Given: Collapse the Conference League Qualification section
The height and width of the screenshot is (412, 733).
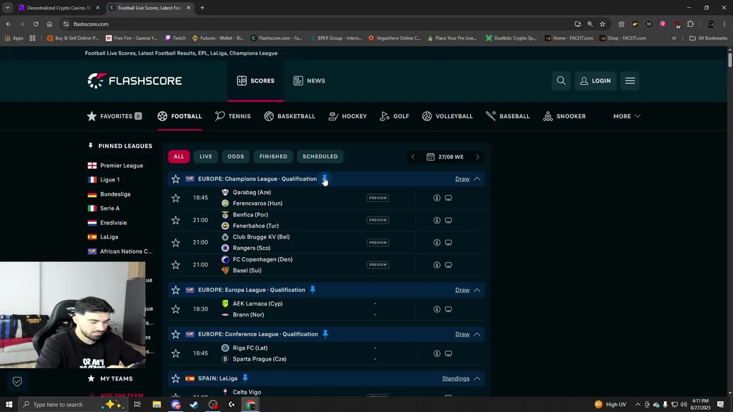Looking at the screenshot, I should [x=477, y=334].
